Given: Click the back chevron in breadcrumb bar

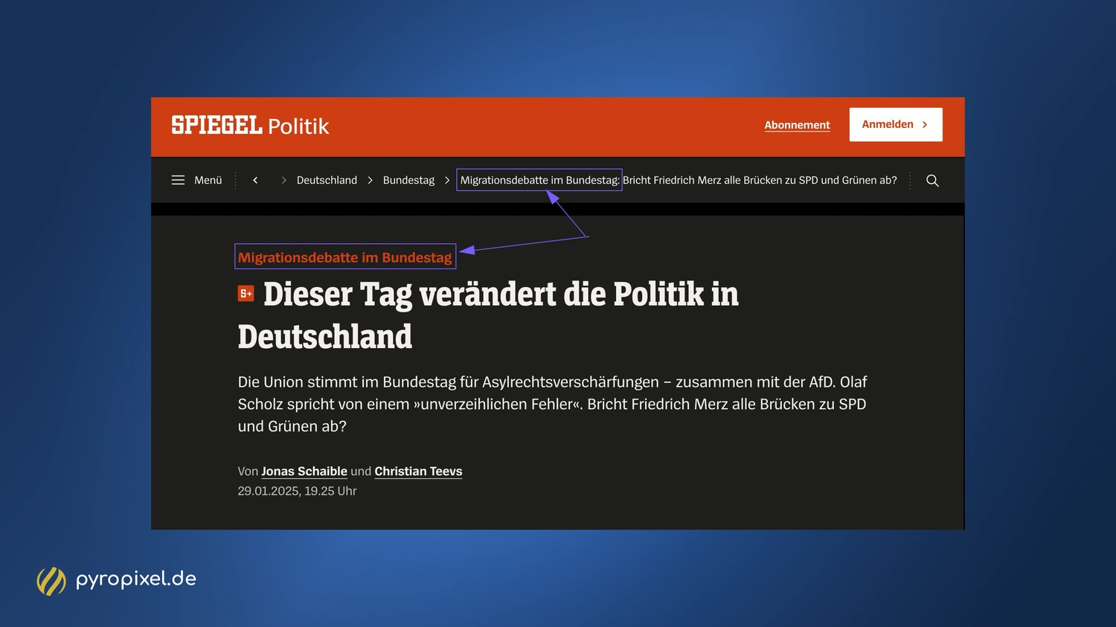Looking at the screenshot, I should (255, 180).
